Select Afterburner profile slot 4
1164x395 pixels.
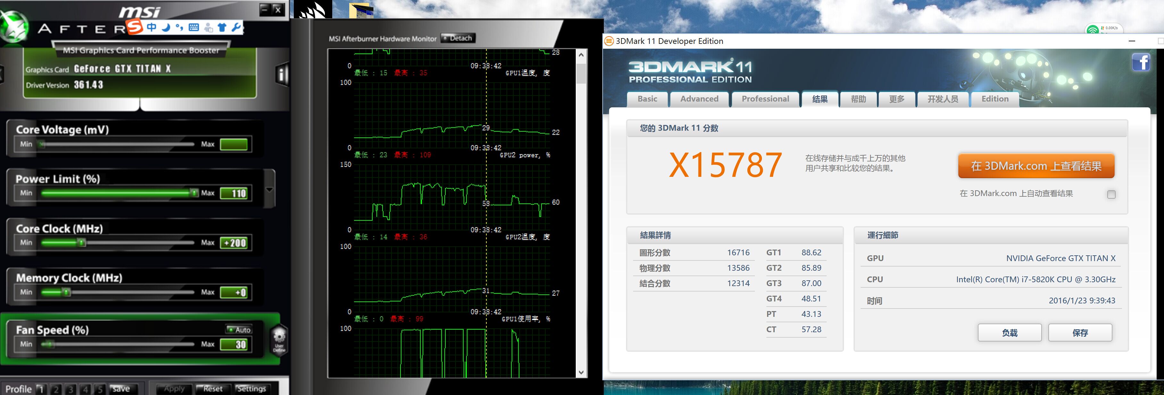coord(86,389)
